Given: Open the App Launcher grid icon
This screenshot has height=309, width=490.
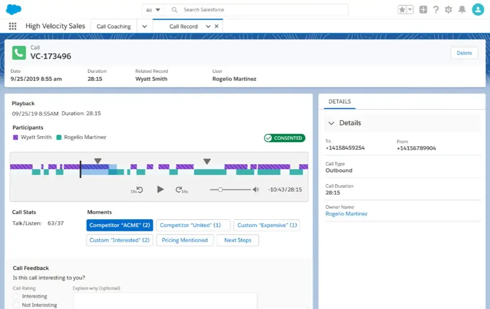Looking at the screenshot, I should click(x=13, y=26).
